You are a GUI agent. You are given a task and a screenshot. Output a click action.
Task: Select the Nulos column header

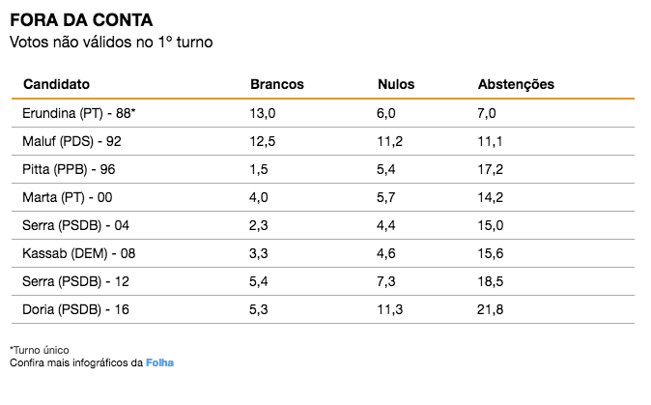point(396,84)
